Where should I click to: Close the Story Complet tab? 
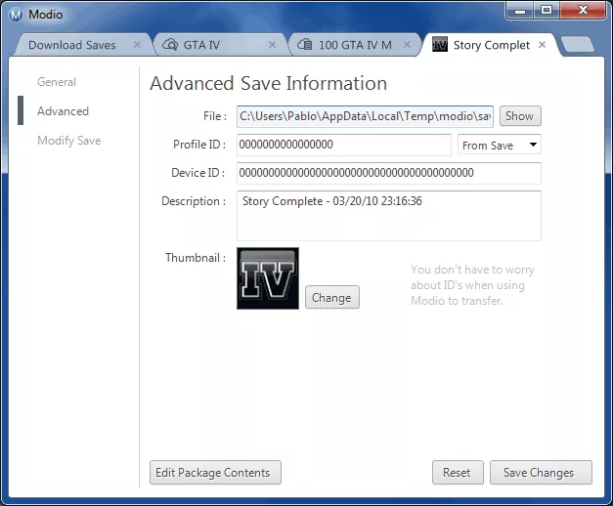coord(542,45)
